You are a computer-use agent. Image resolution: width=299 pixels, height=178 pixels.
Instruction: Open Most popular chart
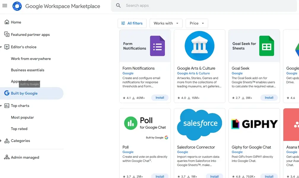click(x=23, y=117)
